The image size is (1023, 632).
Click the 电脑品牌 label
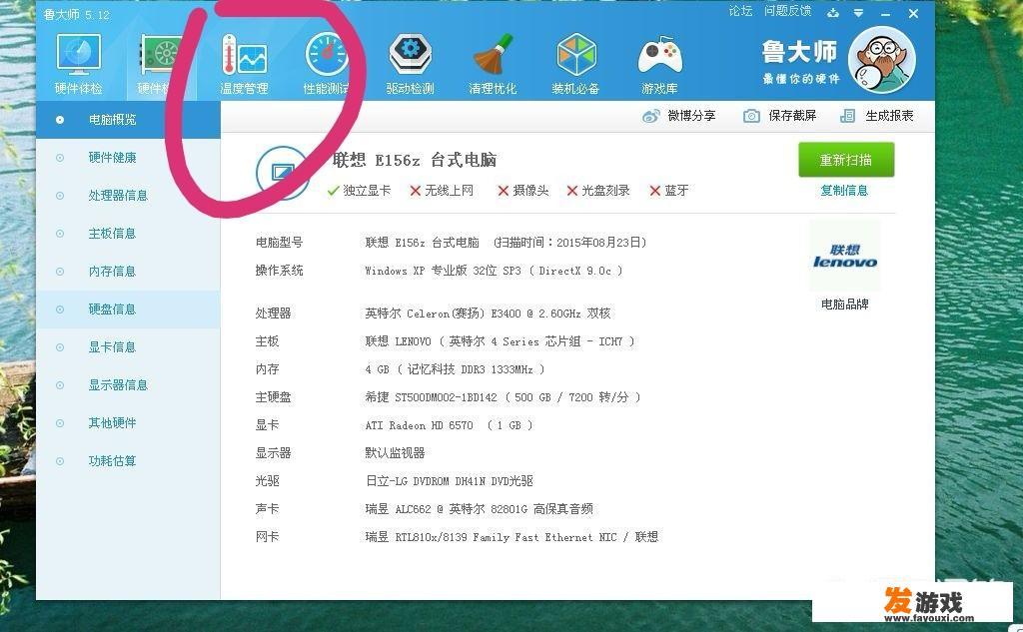click(x=845, y=304)
